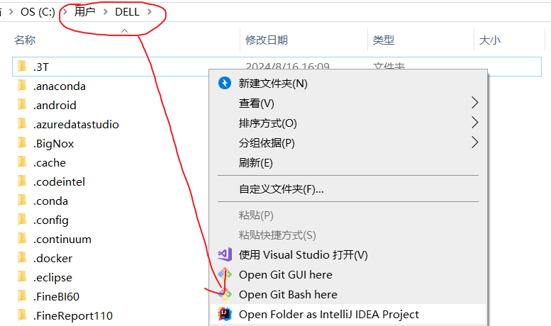Click the .docker folder icon
551x326 pixels.
[22, 258]
